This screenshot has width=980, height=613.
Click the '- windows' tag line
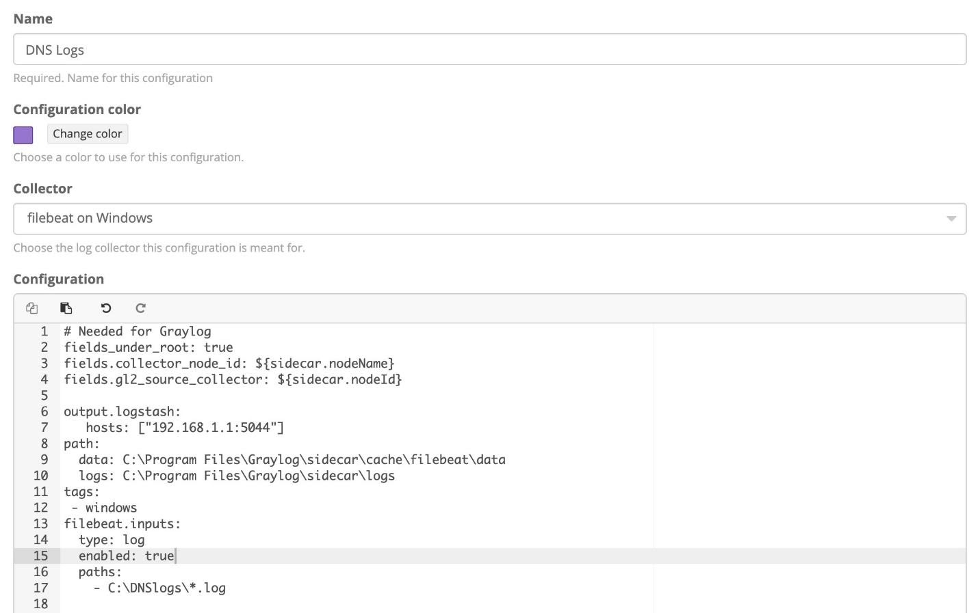[104, 508]
